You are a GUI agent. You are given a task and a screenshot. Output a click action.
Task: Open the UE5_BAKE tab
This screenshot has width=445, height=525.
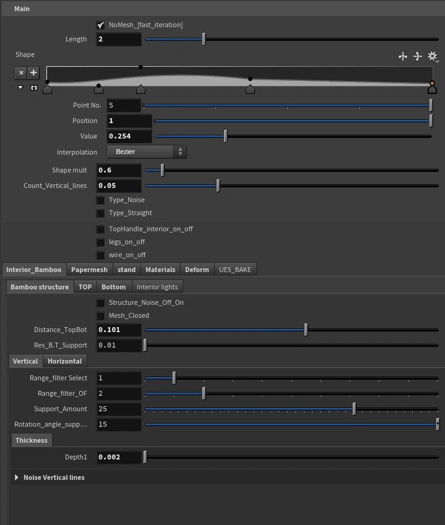[235, 270]
